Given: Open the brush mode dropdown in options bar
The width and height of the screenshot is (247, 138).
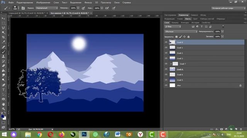Looking at the screenshot, I should click(x=47, y=8).
